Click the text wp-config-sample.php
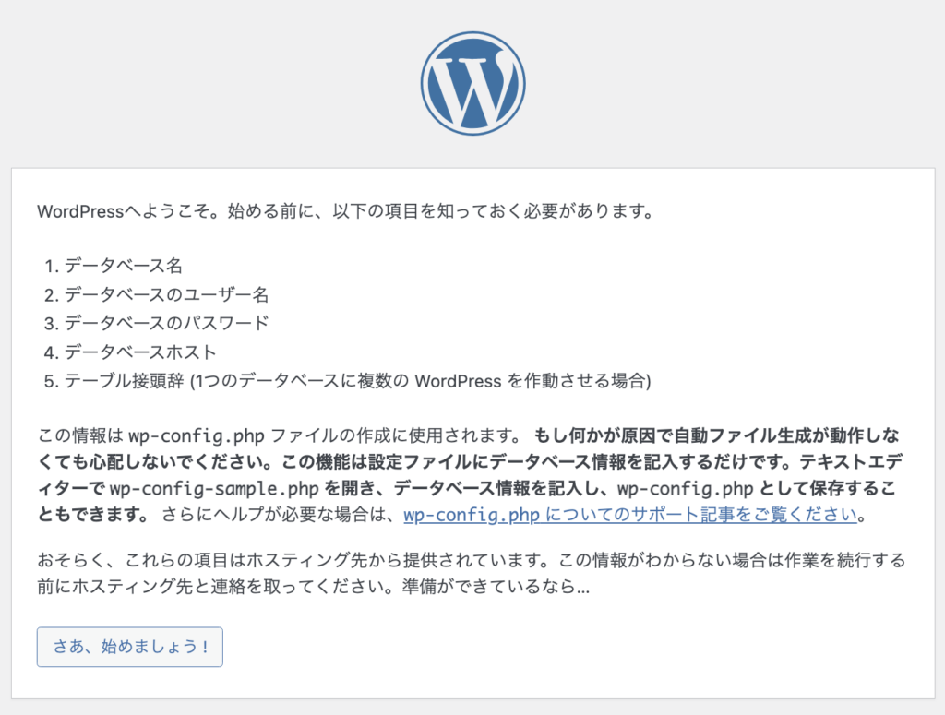Image resolution: width=945 pixels, height=715 pixels. click(x=214, y=488)
